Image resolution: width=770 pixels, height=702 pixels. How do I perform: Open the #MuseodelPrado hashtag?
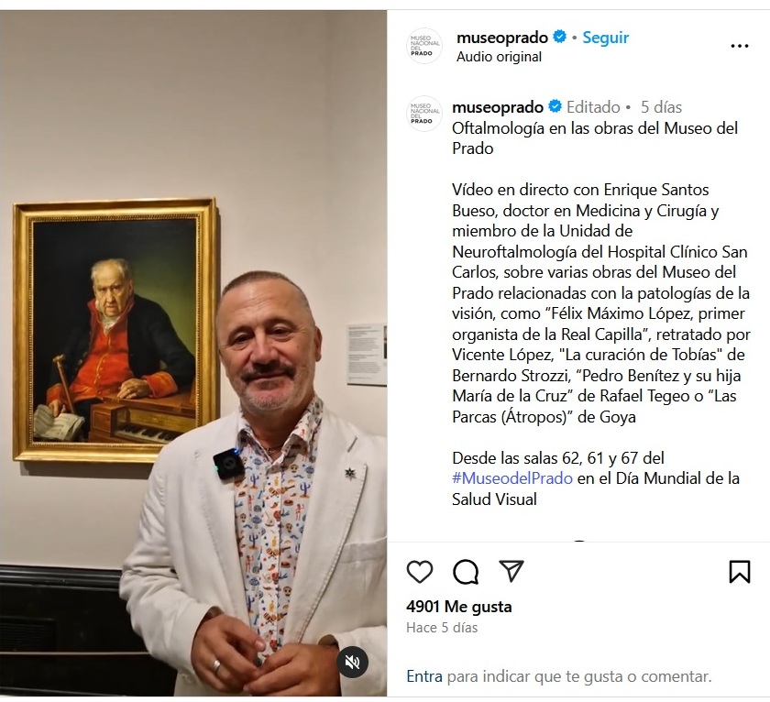click(512, 478)
